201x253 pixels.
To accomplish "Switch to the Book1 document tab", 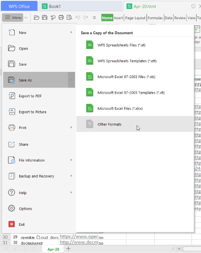I will [x=51, y=6].
